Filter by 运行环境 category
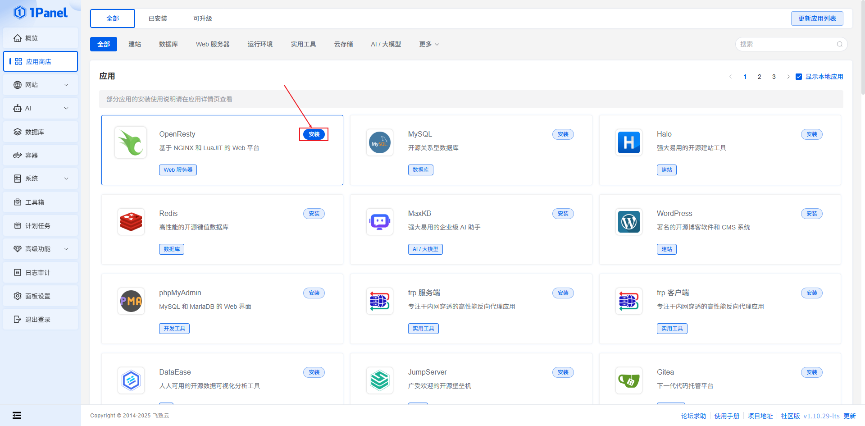The image size is (865, 426). 260,44
